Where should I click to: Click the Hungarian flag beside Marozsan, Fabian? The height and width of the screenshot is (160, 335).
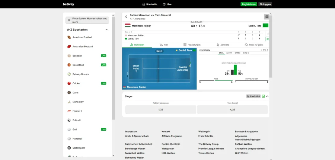[x=128, y=26]
